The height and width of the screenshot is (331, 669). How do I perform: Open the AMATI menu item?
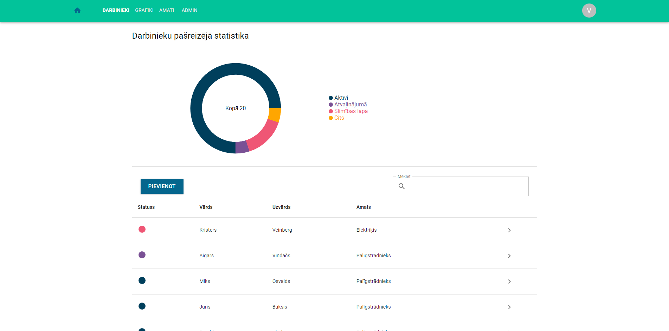click(x=167, y=10)
